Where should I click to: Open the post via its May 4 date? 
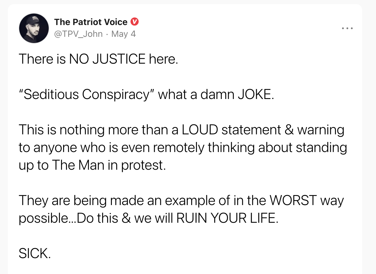pos(123,34)
